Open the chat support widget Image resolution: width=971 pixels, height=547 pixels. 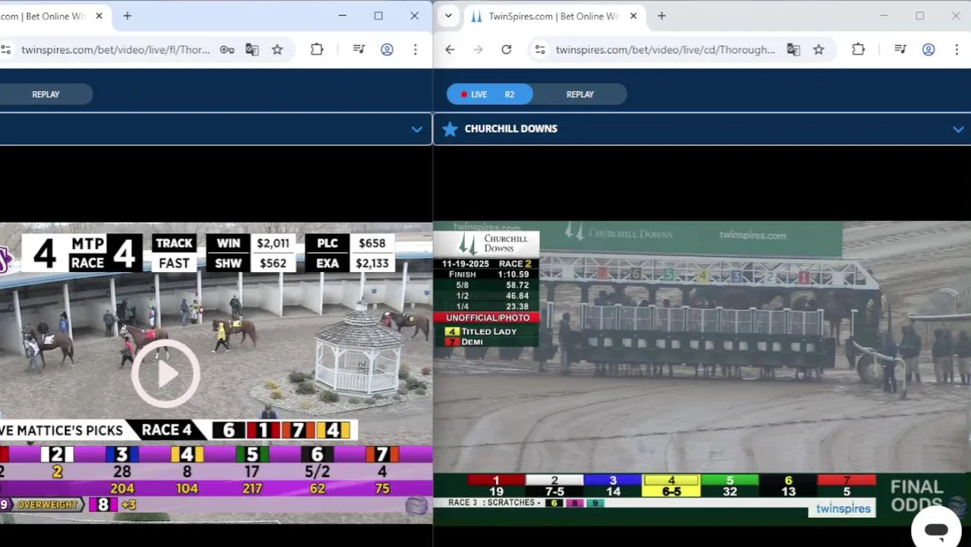click(936, 530)
